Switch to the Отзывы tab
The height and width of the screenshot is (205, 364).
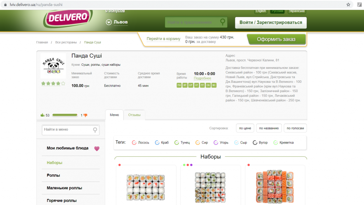tap(134, 115)
